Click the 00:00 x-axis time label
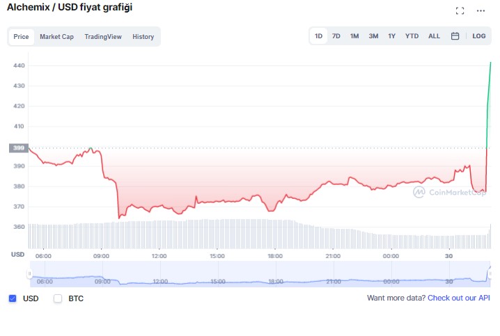Viewport: 500px width, 336px height. click(391, 256)
